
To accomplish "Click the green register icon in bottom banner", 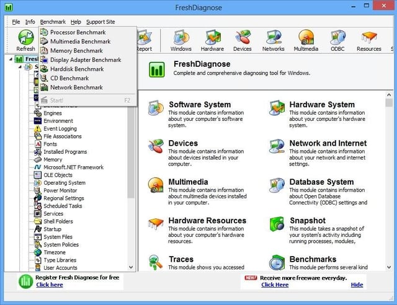I will [26, 281].
